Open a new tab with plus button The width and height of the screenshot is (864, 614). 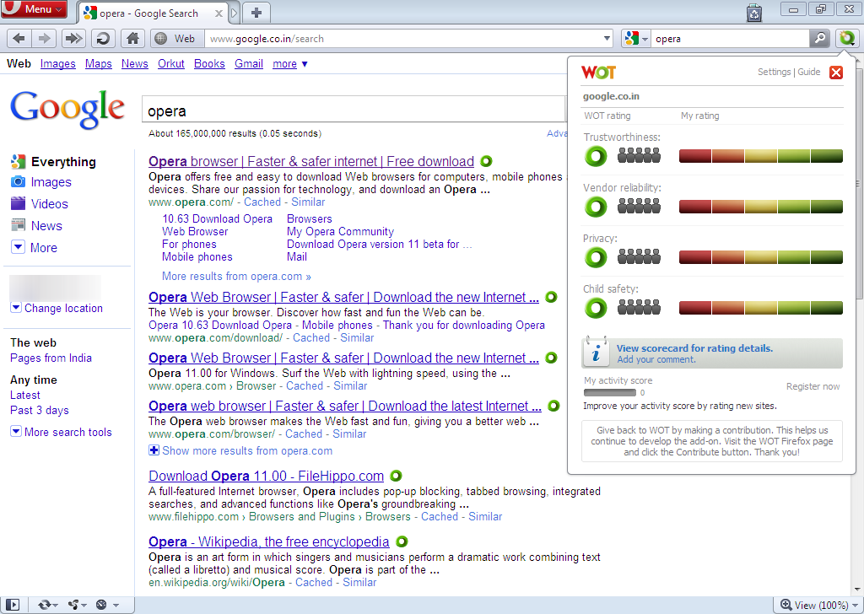point(256,12)
